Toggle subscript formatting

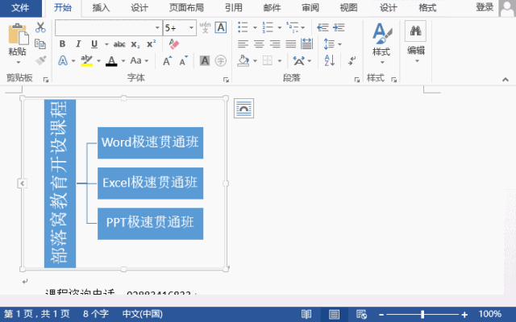(x=135, y=44)
